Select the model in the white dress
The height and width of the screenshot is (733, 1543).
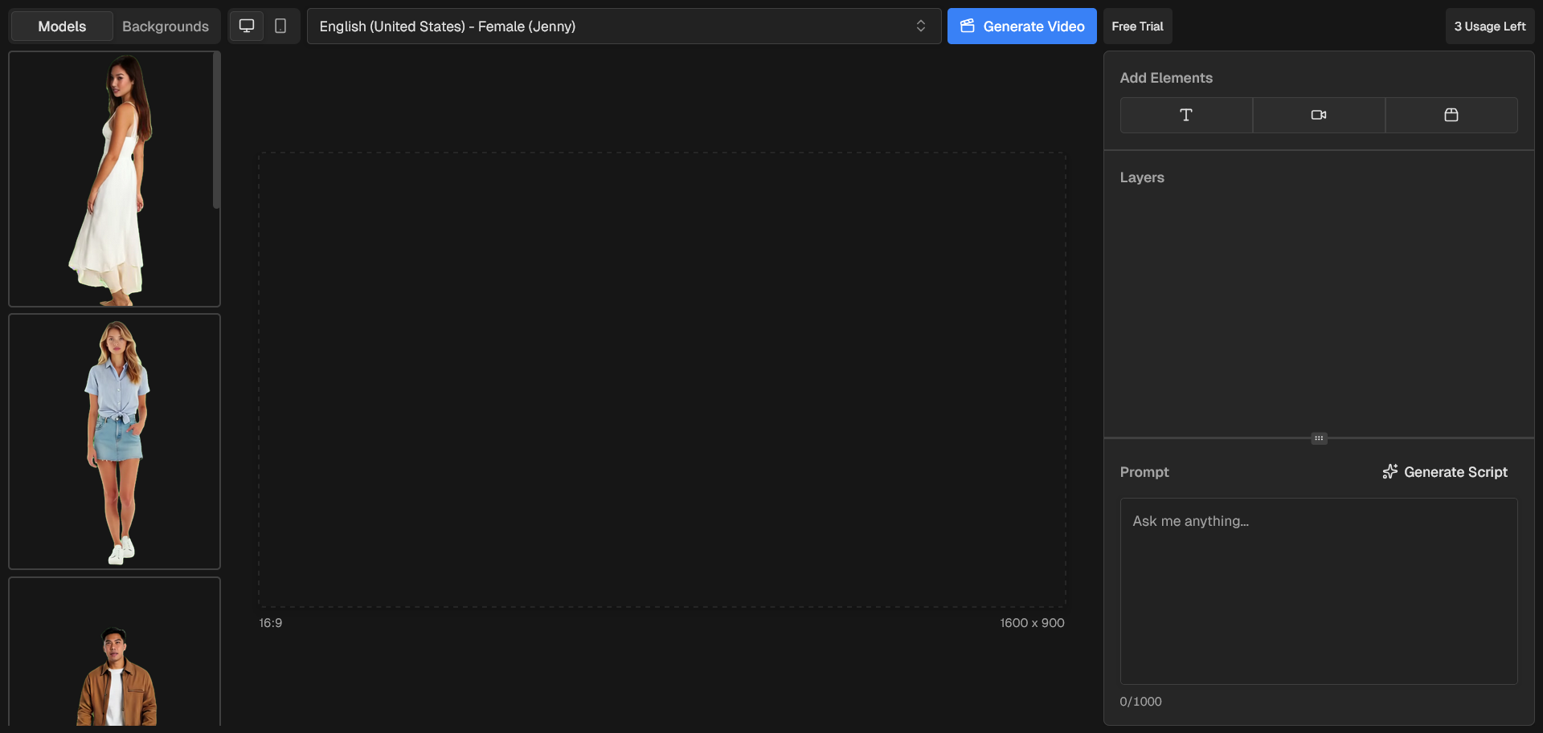[114, 178]
